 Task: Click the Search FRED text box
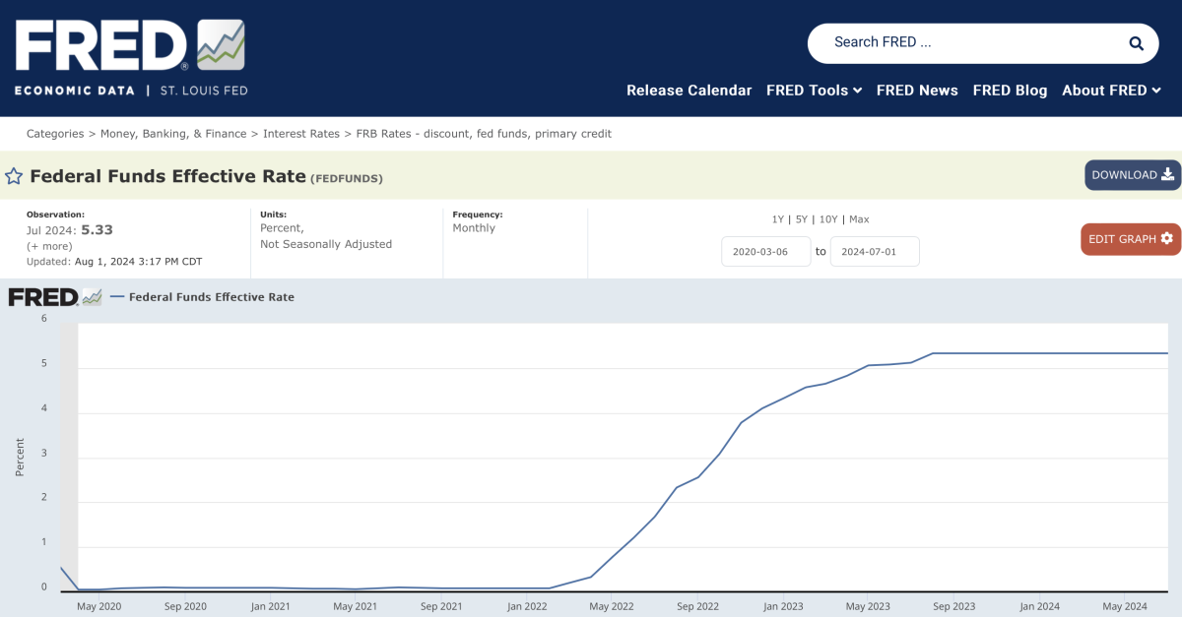tap(965, 42)
